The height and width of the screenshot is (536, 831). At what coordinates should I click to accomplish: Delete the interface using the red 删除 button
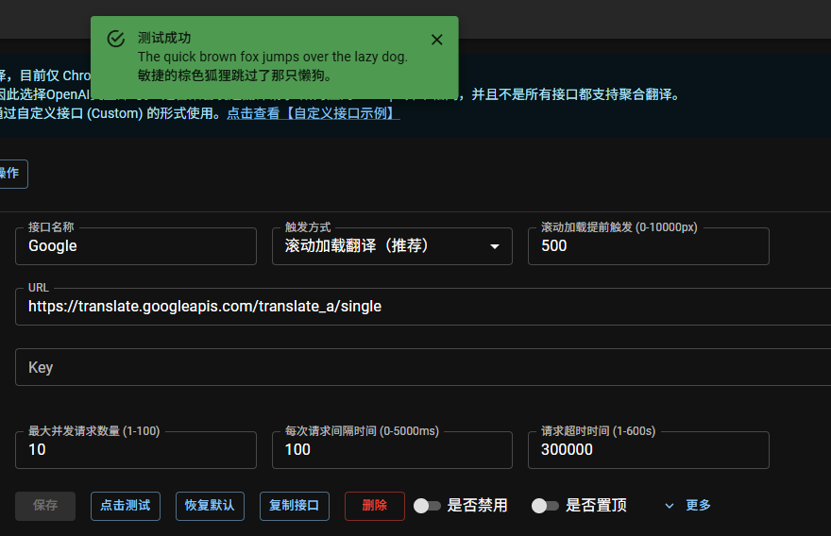(x=375, y=506)
